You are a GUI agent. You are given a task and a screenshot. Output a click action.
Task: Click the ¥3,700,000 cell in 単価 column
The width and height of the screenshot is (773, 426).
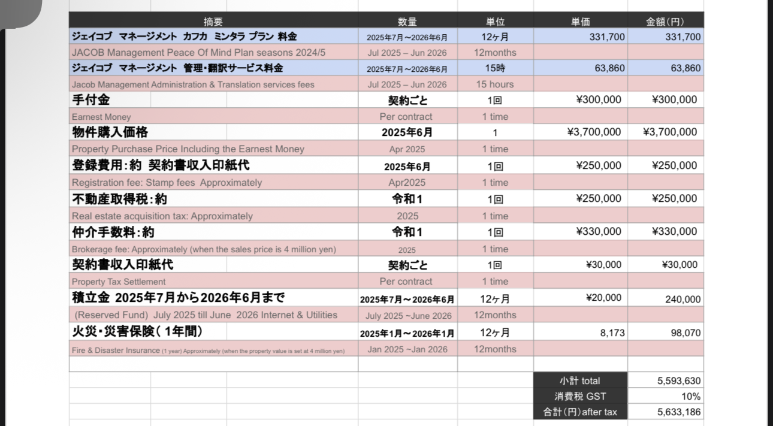coord(580,132)
